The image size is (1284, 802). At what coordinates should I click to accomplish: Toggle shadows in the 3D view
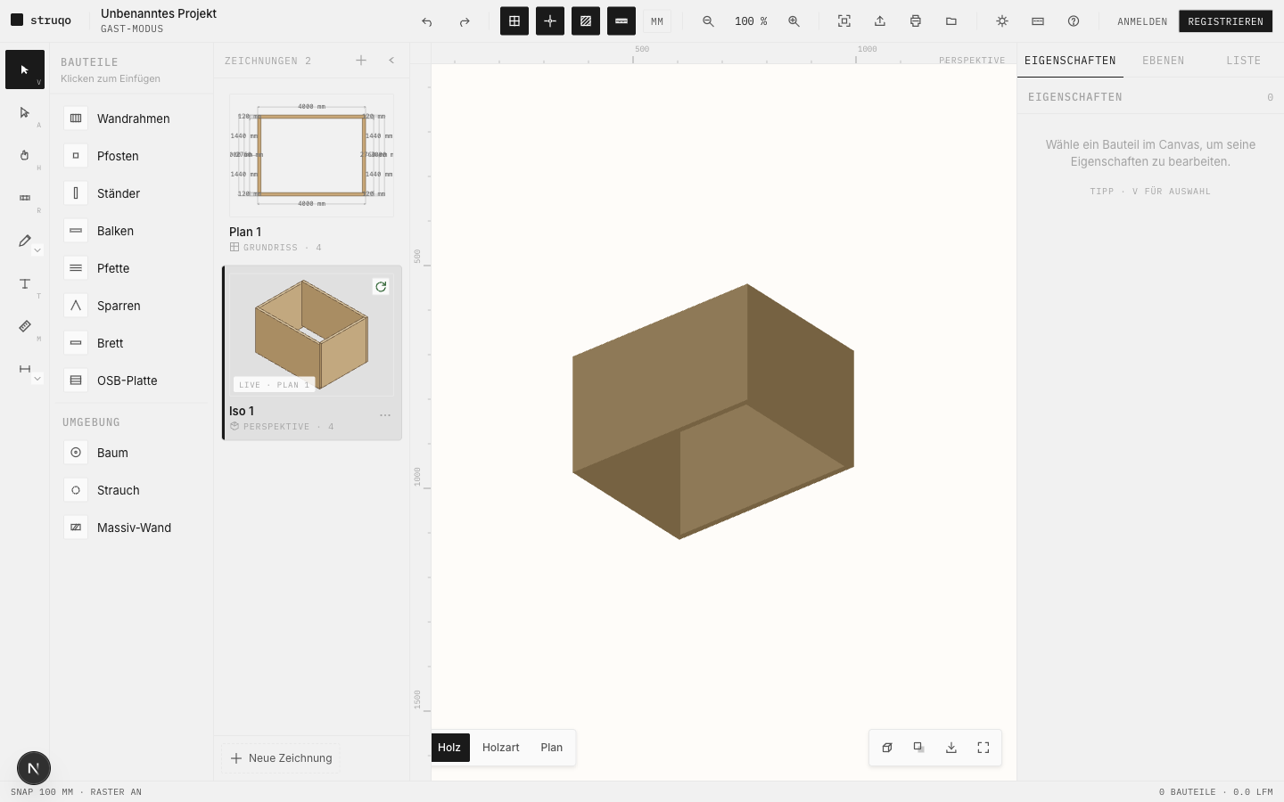click(919, 748)
